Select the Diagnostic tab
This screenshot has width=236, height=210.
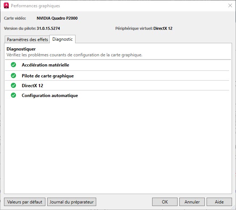point(62,39)
